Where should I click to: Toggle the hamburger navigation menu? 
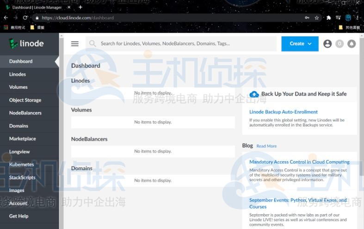pos(75,43)
